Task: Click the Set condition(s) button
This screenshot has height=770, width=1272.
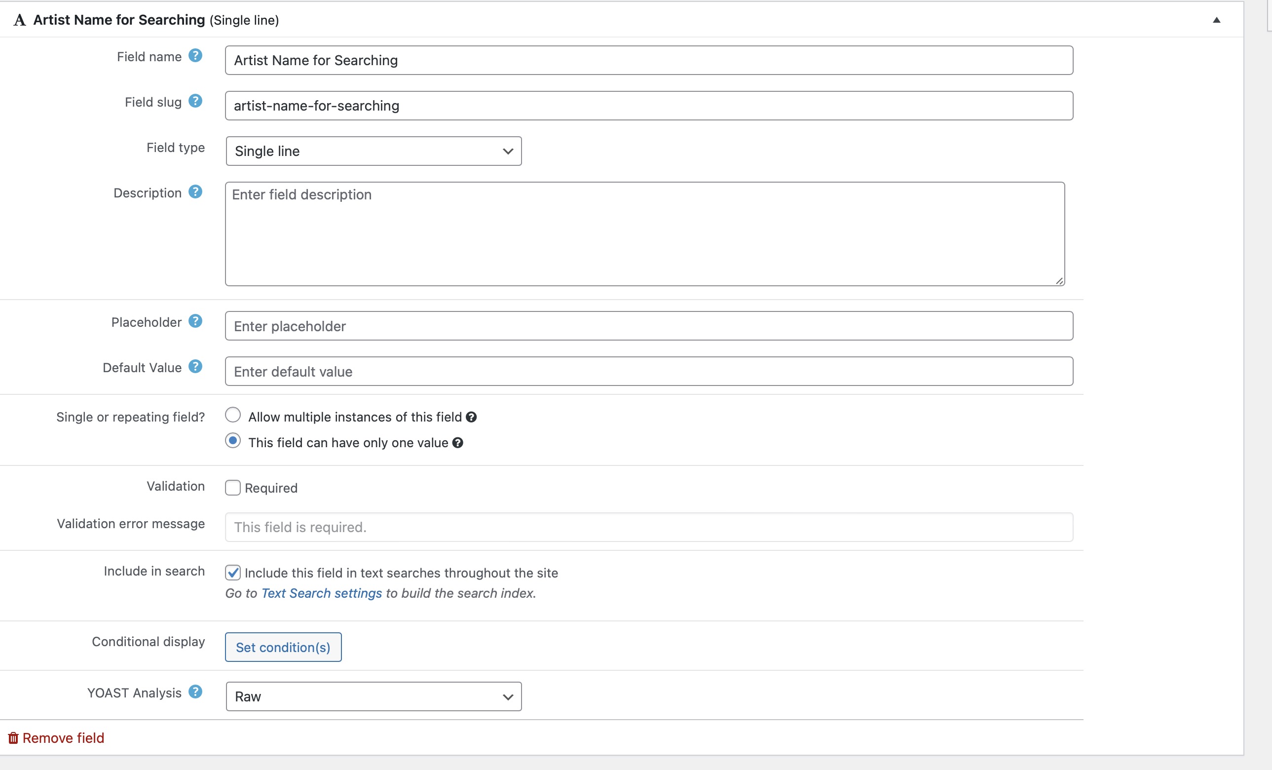Action: coord(283,647)
